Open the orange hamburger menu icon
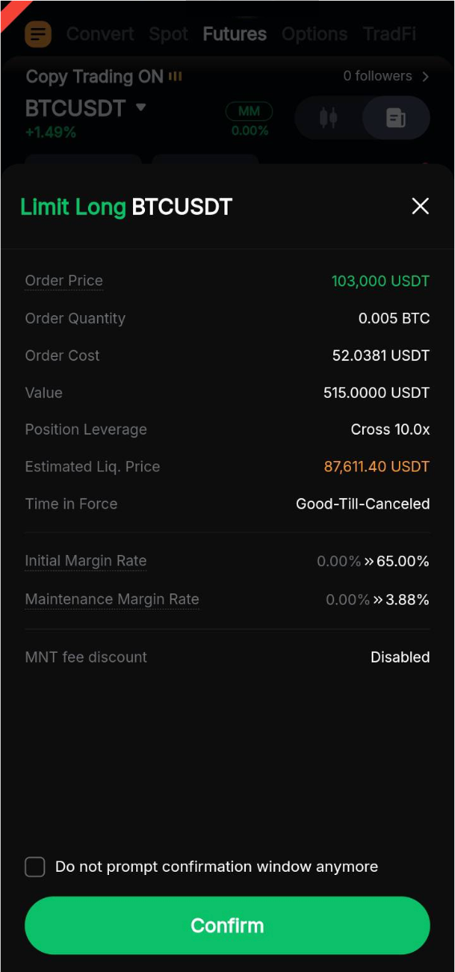This screenshot has width=455, height=972. 38,34
